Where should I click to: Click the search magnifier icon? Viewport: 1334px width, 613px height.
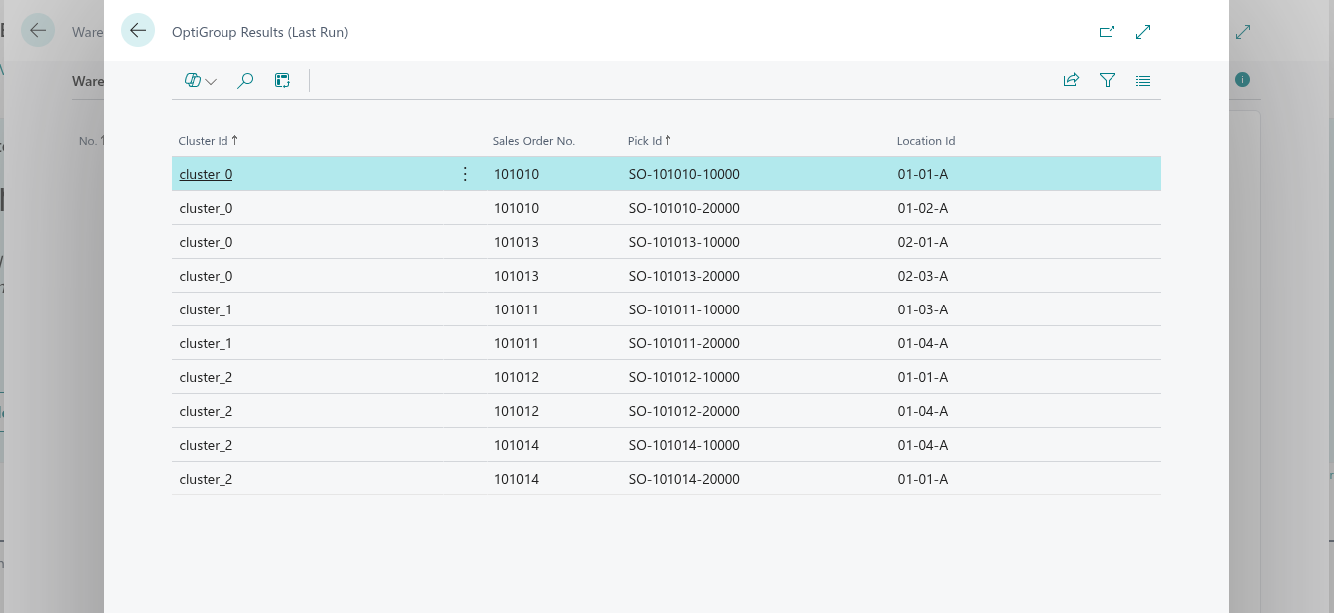pyautogui.click(x=245, y=81)
